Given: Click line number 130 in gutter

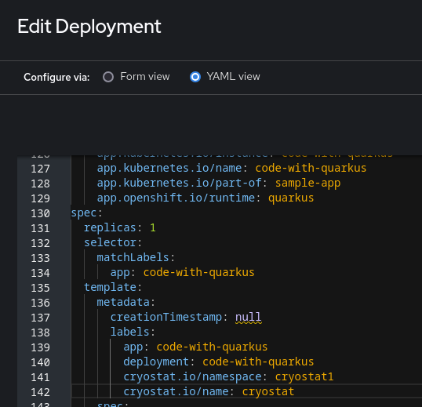Looking at the screenshot, I should (x=40, y=213).
